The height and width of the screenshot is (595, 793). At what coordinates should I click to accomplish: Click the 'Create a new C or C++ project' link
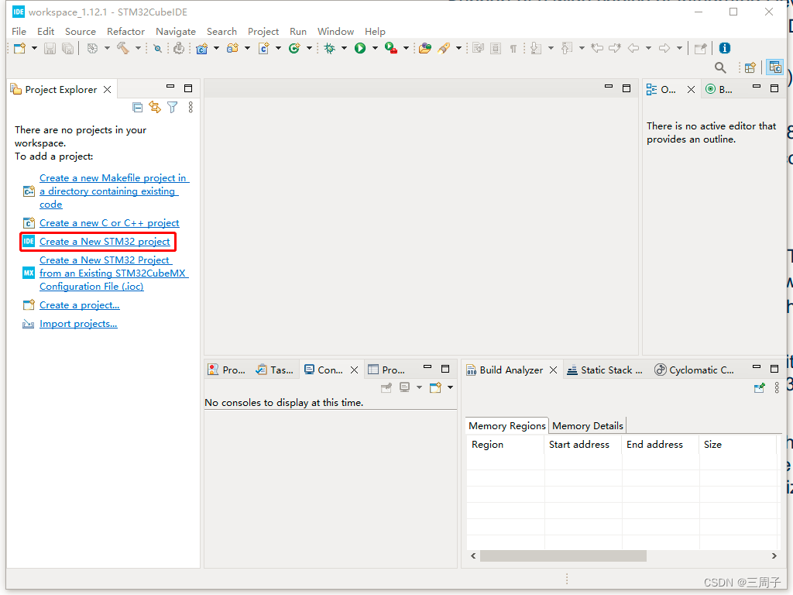click(x=109, y=223)
